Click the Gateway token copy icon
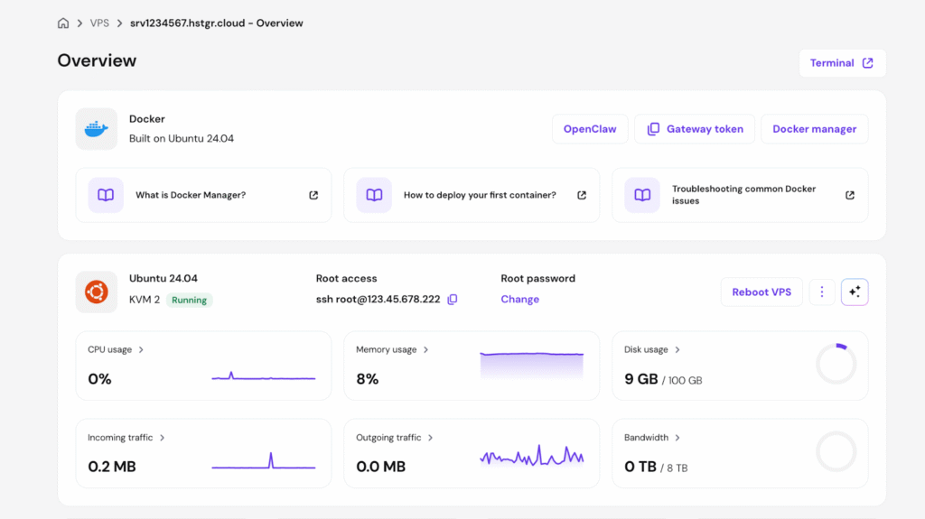The image size is (925, 519). (653, 129)
